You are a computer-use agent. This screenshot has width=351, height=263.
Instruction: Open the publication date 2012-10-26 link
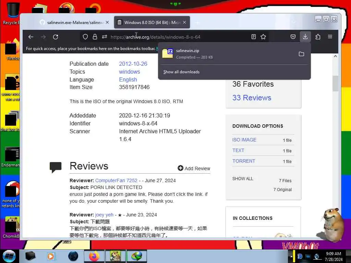pos(133,64)
